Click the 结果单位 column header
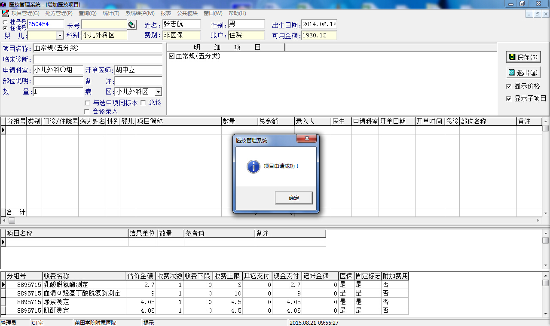Viewport: 550px width, 326px height. pos(143,234)
